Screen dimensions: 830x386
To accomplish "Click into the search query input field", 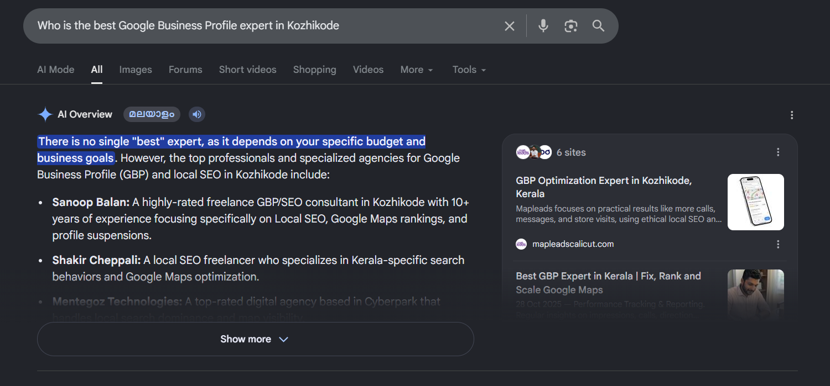I will coord(266,25).
